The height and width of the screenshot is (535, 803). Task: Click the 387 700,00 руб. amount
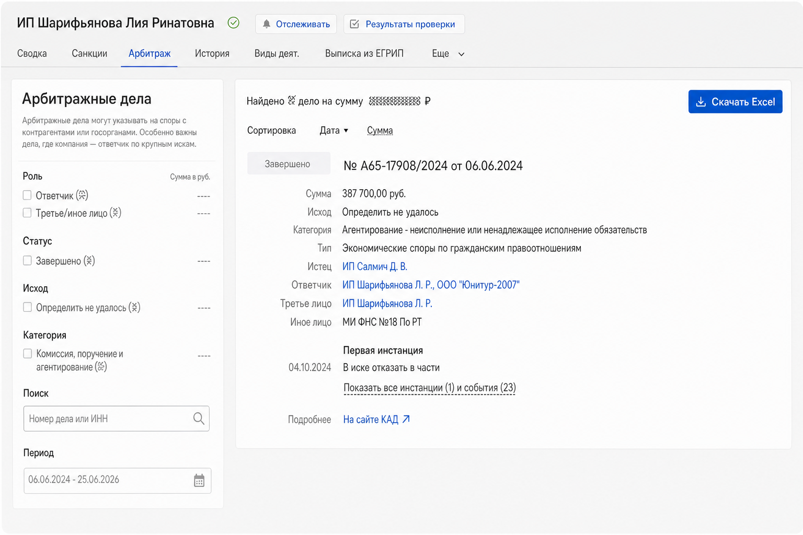pos(374,193)
